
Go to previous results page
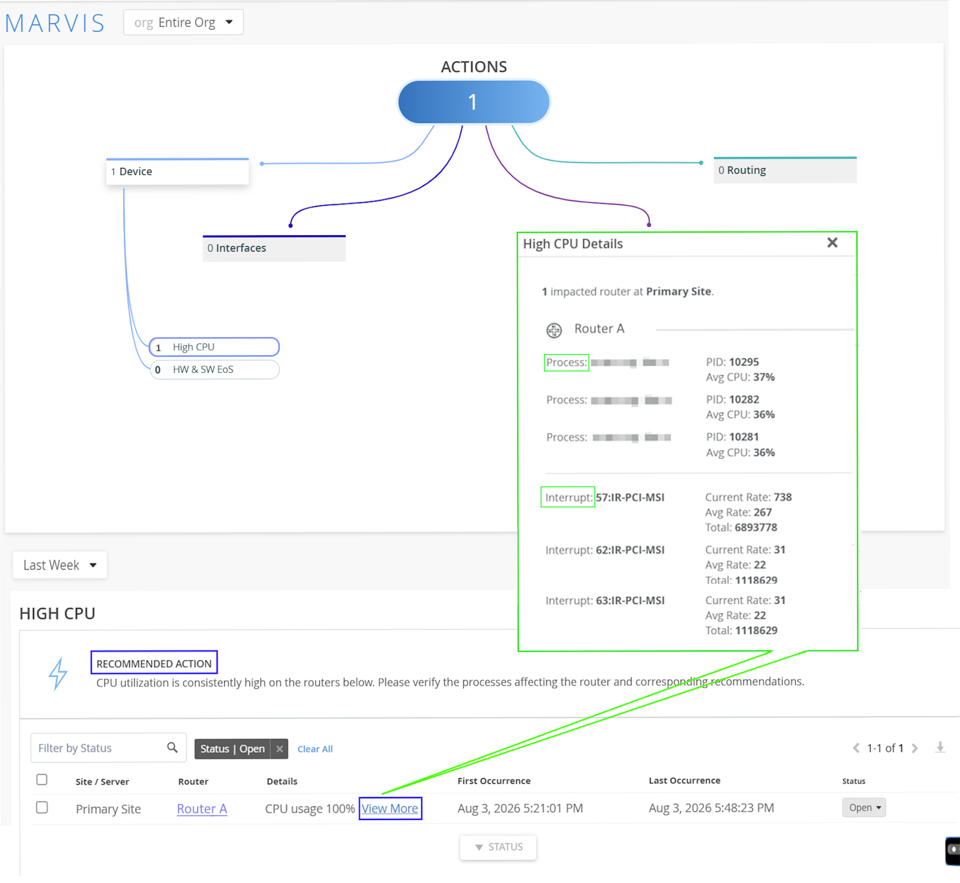click(856, 748)
